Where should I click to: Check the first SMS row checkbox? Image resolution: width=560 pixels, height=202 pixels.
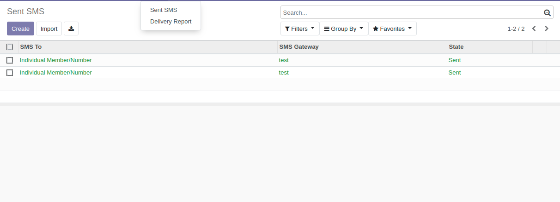click(x=10, y=60)
